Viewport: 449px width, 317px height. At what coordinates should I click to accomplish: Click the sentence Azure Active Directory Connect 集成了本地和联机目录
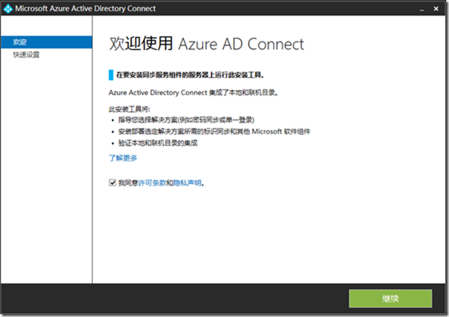click(193, 92)
